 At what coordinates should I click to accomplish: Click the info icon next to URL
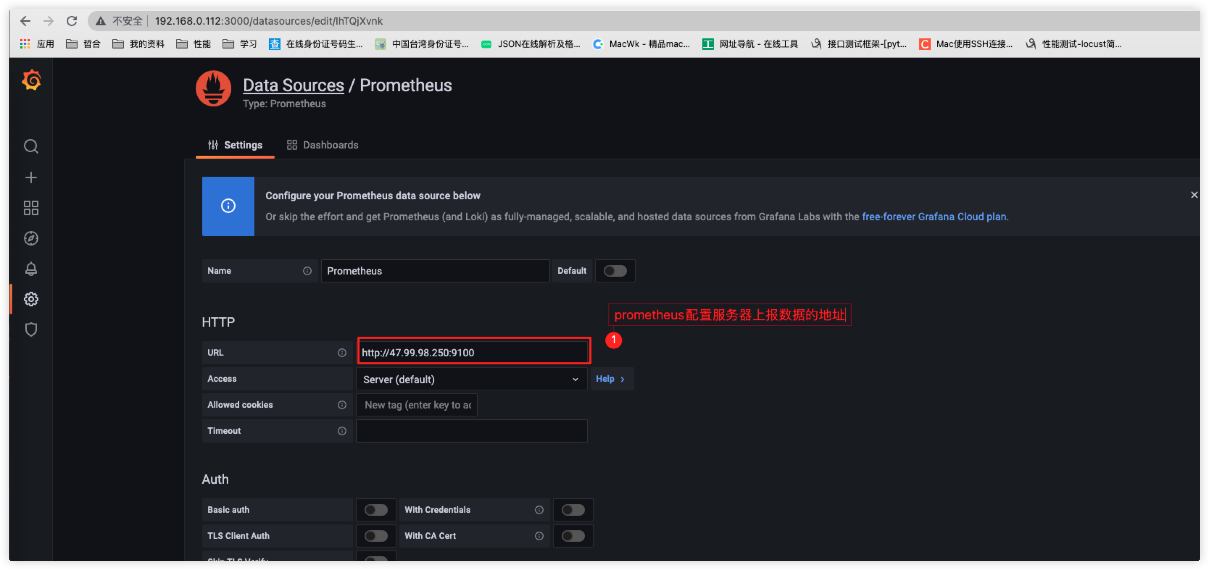(342, 353)
